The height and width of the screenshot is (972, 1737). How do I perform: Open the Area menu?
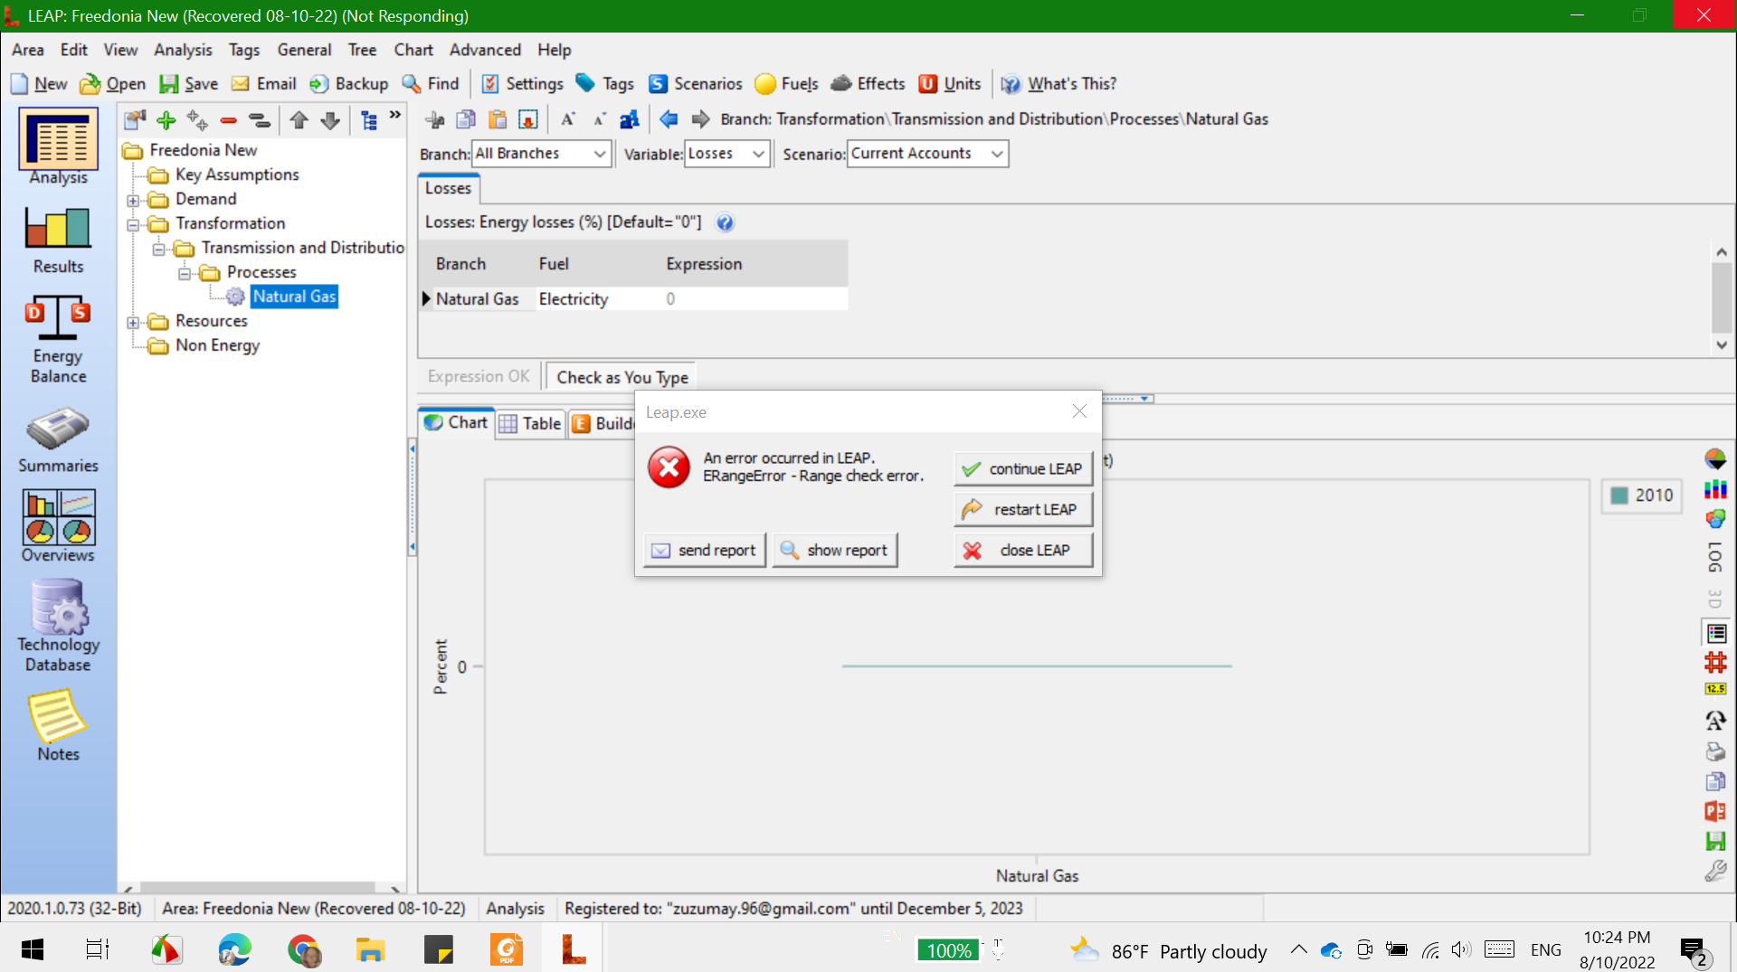click(x=28, y=50)
